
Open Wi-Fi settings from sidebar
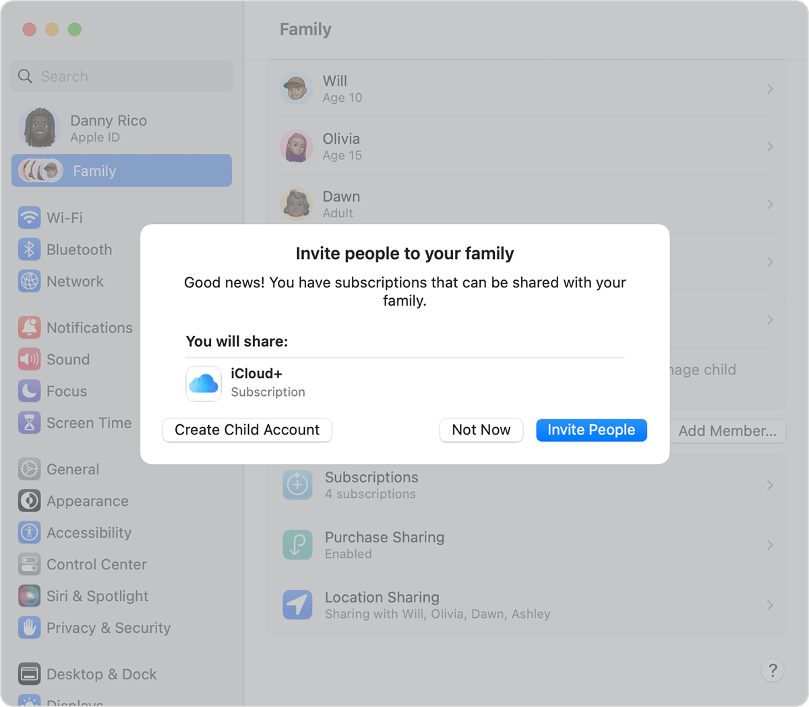click(29, 217)
